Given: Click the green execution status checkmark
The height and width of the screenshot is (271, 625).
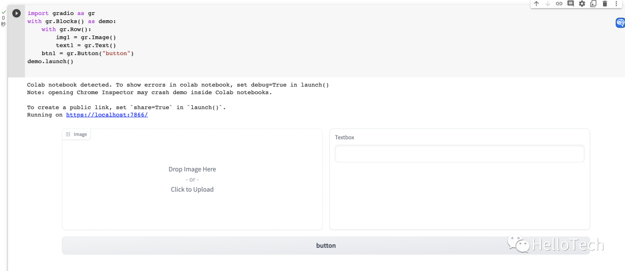Looking at the screenshot, I should click(3, 12).
